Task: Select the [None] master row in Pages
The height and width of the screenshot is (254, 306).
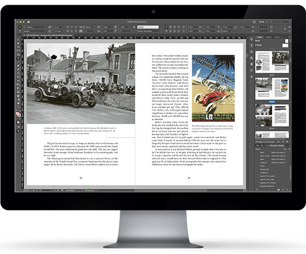Action: pos(272,41)
